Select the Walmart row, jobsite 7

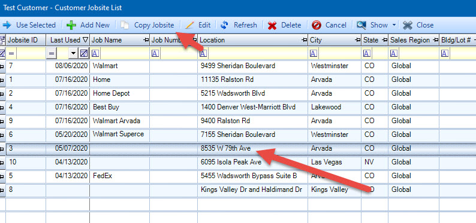(238, 66)
